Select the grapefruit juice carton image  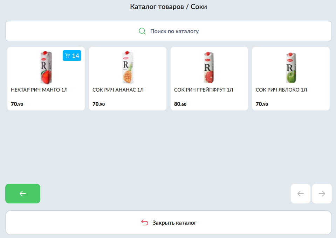pyautogui.click(x=209, y=67)
